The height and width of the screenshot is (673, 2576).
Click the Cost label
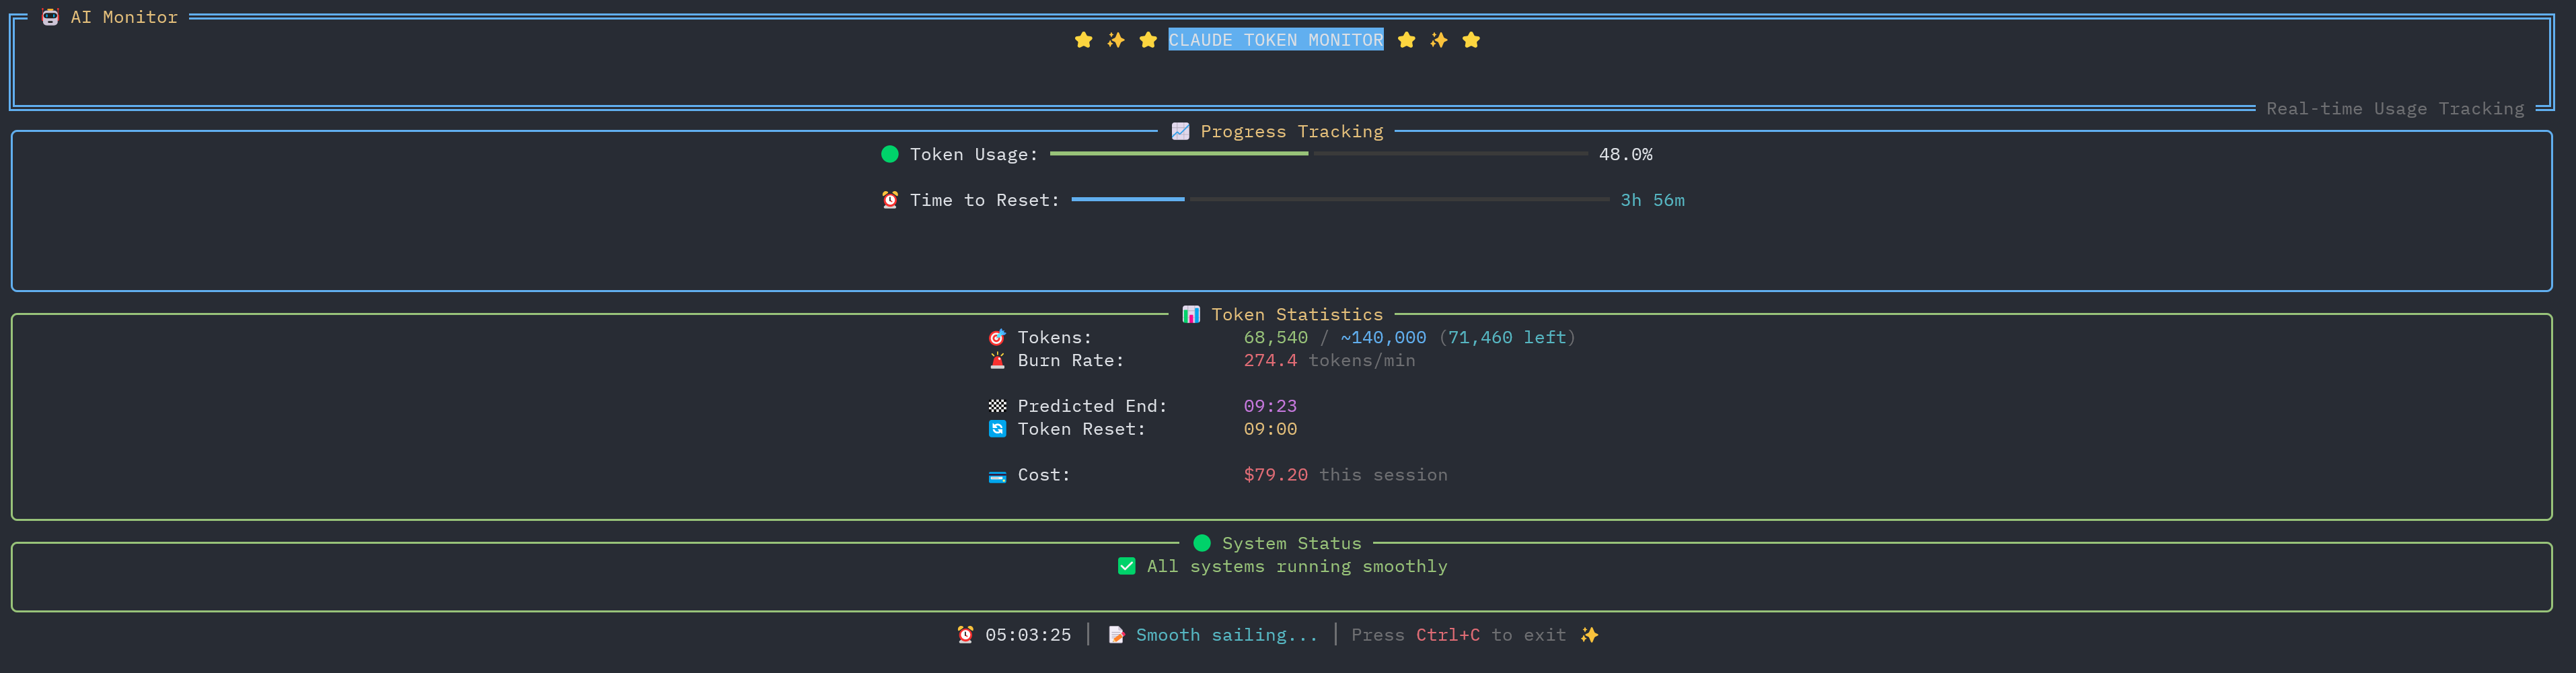[1044, 475]
